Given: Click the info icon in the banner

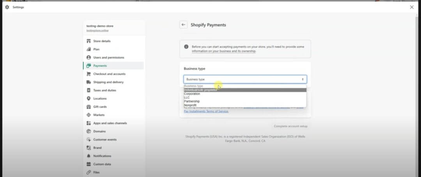Looking at the screenshot, I should tap(186, 47).
